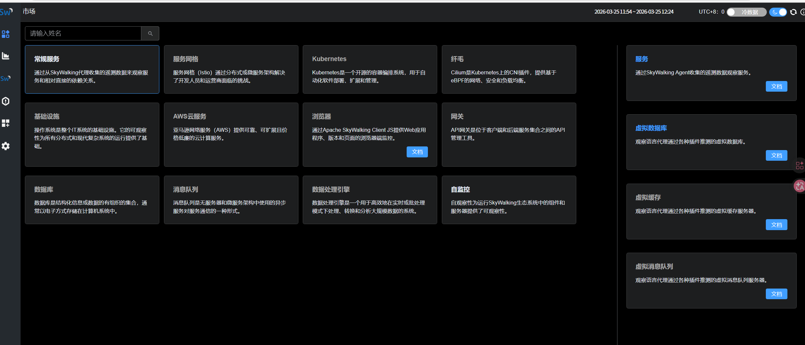
Task: Click the Cilium是Kubernetes上的CNI插件 description
Action: coord(504,77)
